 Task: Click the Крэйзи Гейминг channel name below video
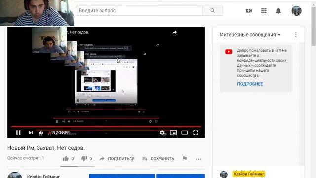pyautogui.click(x=43, y=176)
